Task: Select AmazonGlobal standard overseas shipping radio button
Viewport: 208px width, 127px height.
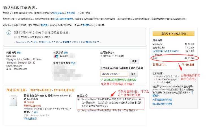Action: tap(79, 100)
